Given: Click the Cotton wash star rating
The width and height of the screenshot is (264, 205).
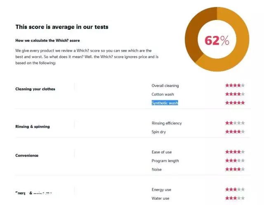Looking at the screenshot, I should [x=235, y=94].
